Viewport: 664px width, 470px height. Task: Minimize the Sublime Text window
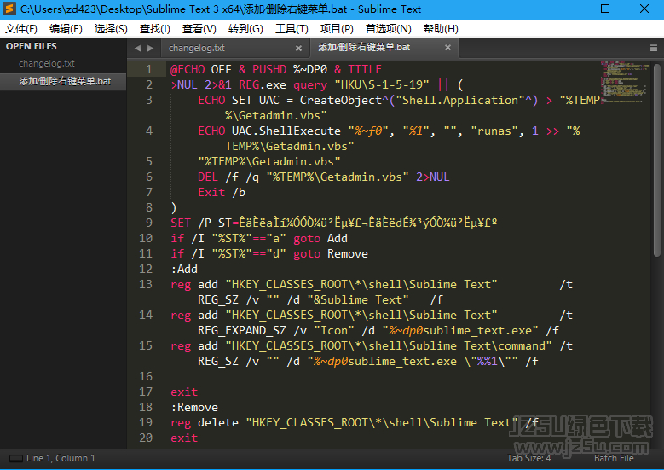click(567, 9)
